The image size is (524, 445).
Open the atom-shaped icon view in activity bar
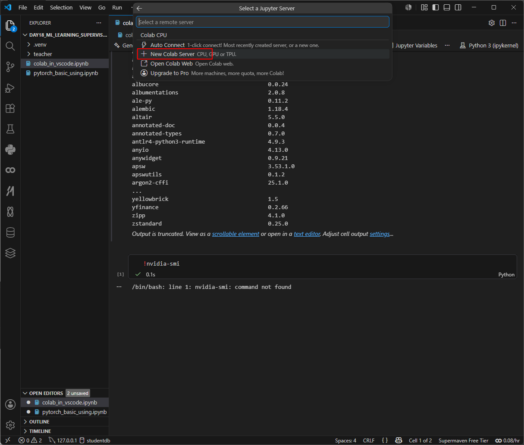coord(10,212)
